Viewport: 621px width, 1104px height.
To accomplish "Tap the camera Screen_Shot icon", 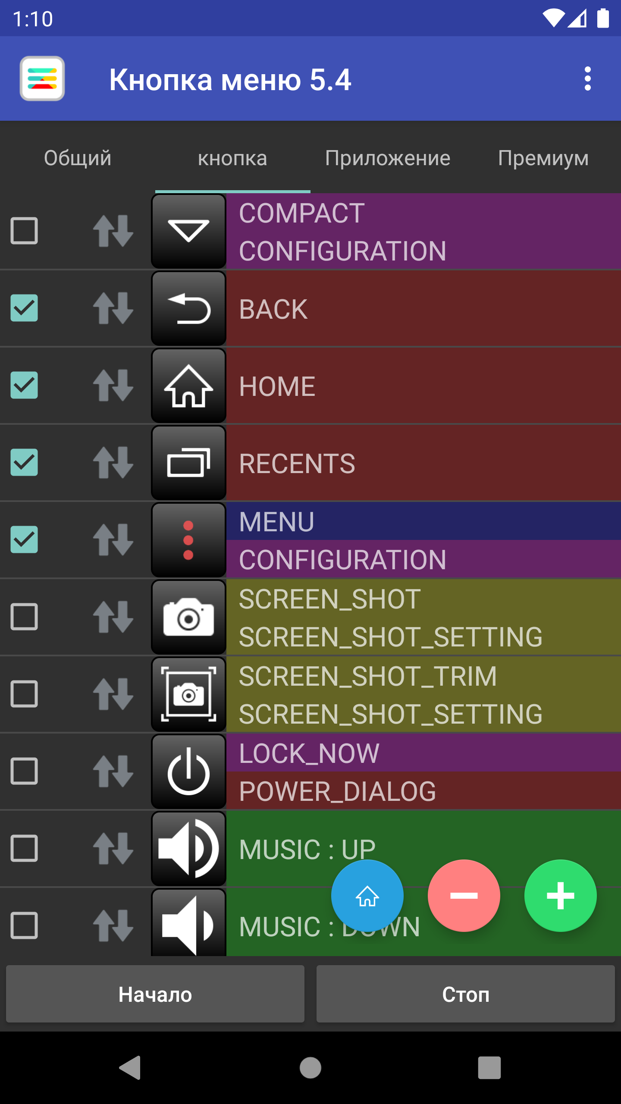I will point(188,617).
